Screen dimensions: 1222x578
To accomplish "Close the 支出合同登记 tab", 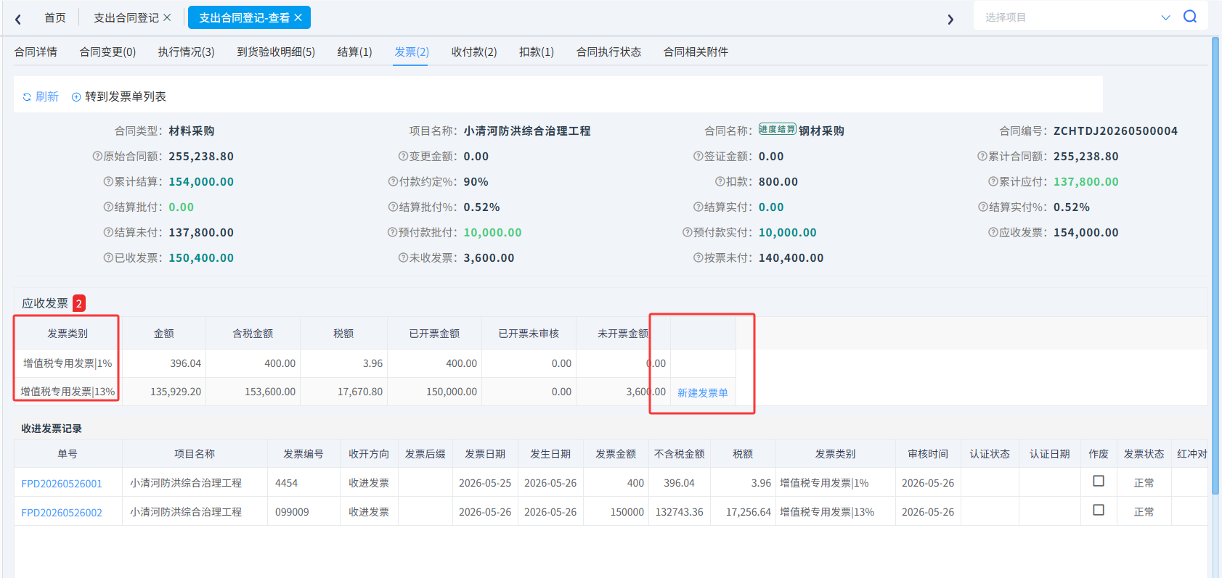I will (x=167, y=17).
